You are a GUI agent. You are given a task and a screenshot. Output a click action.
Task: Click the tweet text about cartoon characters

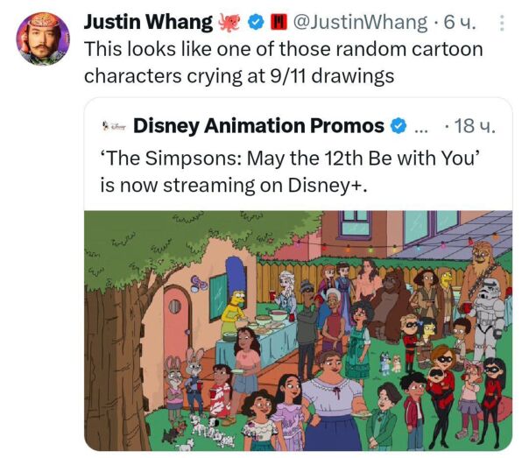pyautogui.click(x=284, y=62)
